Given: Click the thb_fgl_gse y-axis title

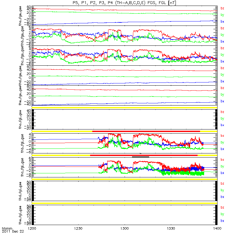Looking at the screenshot, I should pyautogui.click(x=22, y=143).
